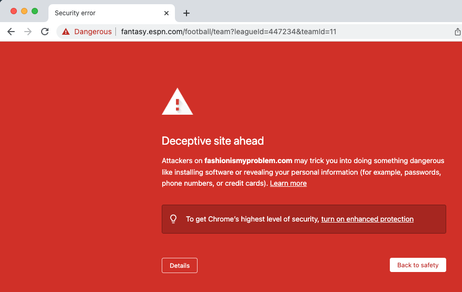Click the green fullscreen window button
Image resolution: width=462 pixels, height=292 pixels.
tap(35, 11)
